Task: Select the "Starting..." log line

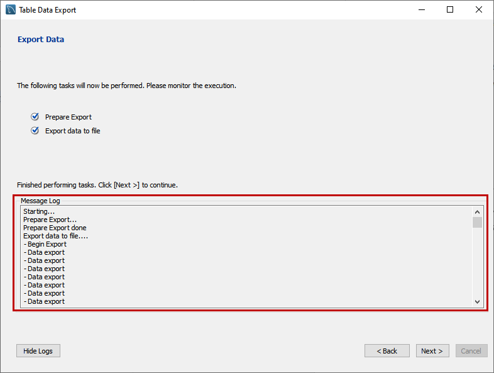Action: 39,212
